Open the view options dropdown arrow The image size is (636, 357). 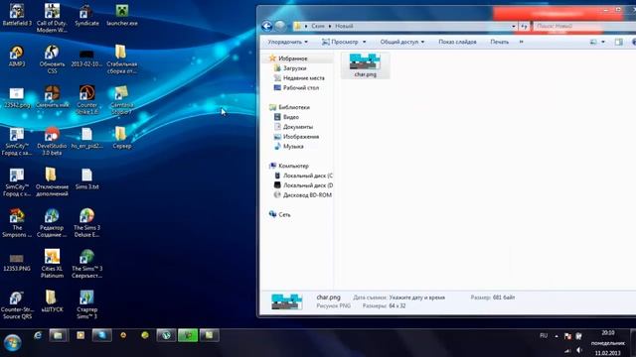coord(603,42)
